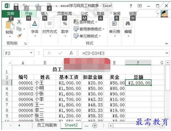Screen dimensions: 171x131
Task: Open the Name Box dropdown arrow
Action: [x=31, y=53]
